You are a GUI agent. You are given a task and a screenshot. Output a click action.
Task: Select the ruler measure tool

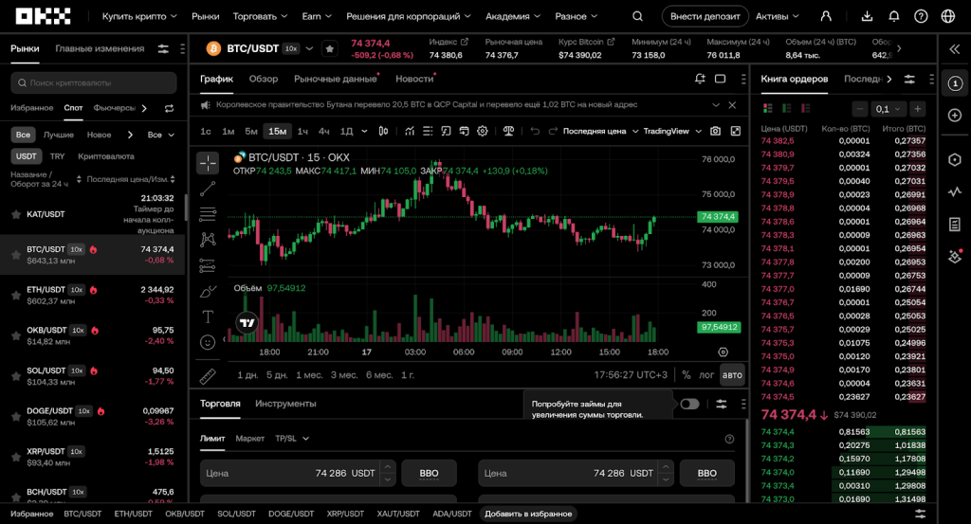208,375
